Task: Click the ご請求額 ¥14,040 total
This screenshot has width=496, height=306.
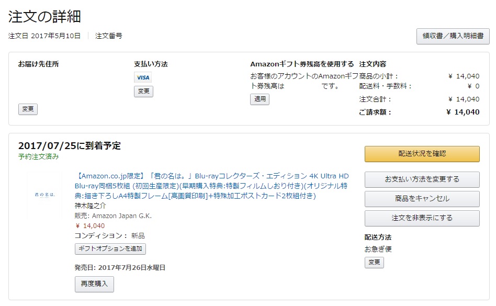Action: 419,112
